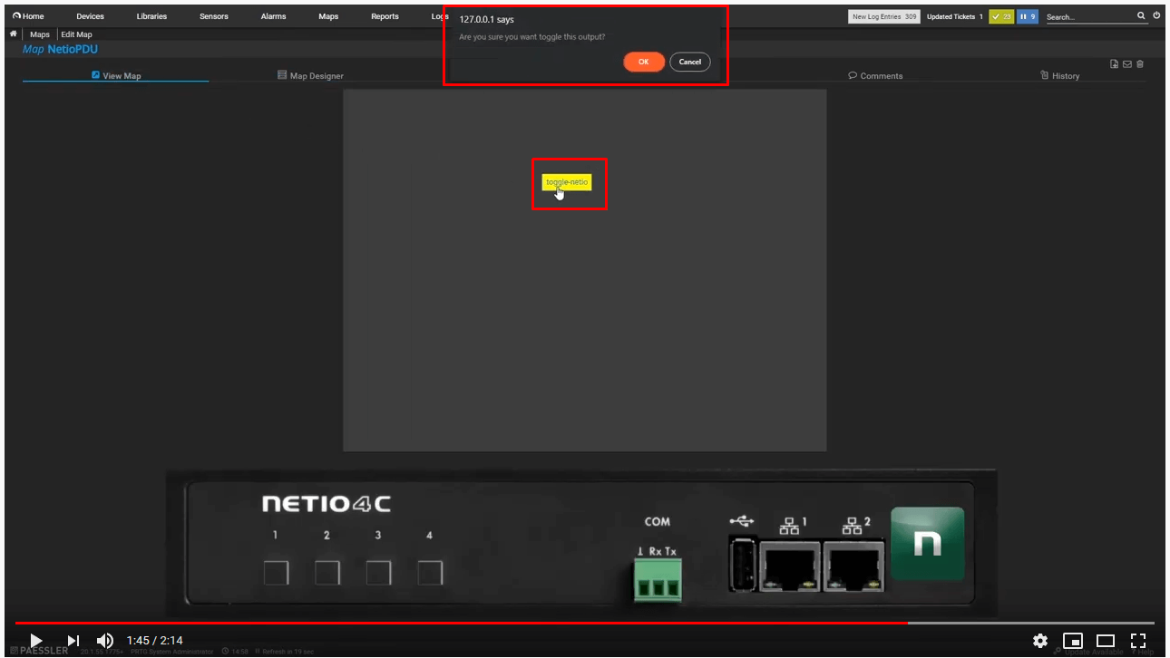Switch to the Comments tab

tap(875, 75)
